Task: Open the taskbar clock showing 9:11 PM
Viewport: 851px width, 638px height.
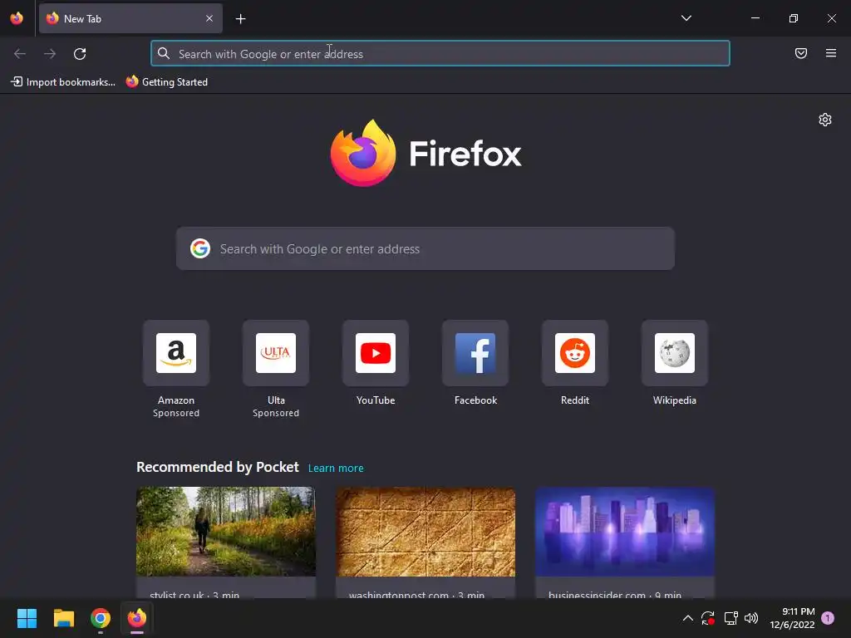Action: 792,618
